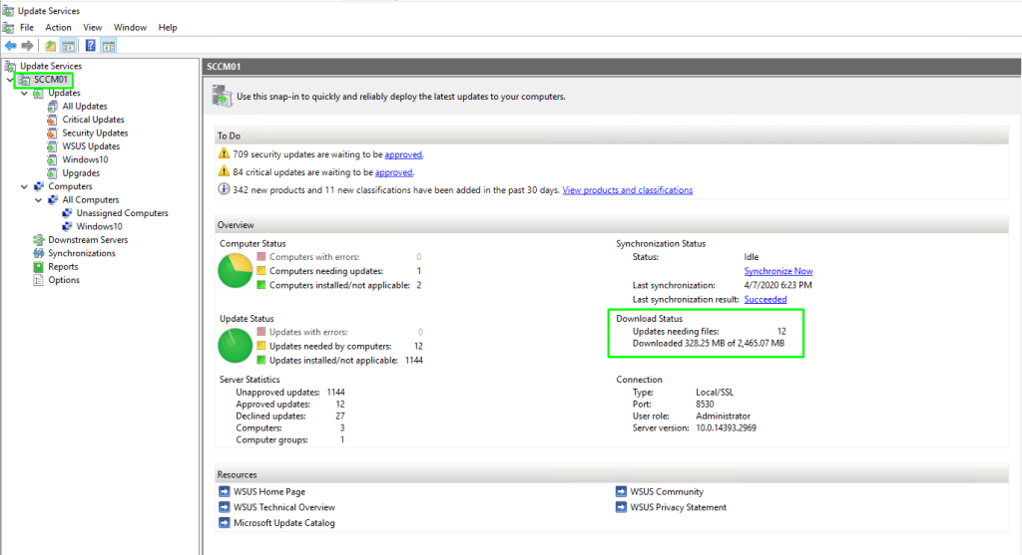This screenshot has width=1022, height=555.
Task: Click the Succeeded synchronization result link
Action: coord(765,299)
